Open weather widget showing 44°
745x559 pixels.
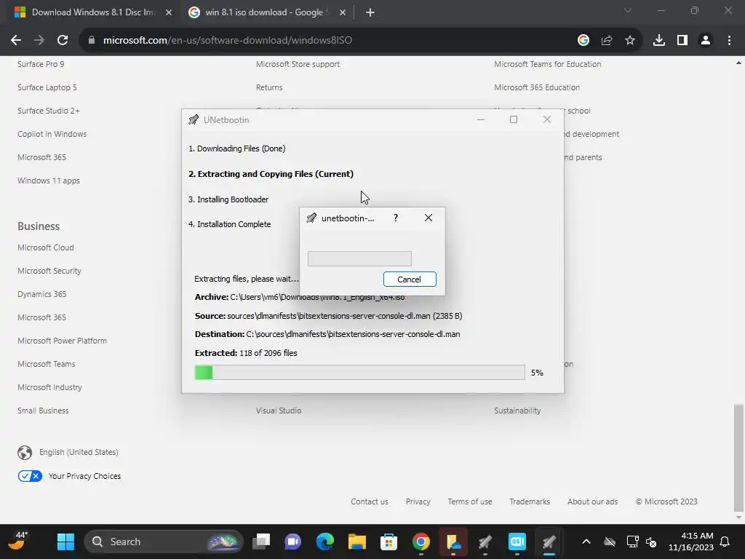(x=18, y=541)
